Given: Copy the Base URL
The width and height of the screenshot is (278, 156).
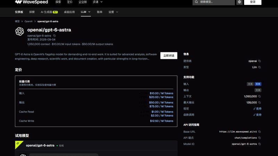Looking at the screenshot, I should (260, 132).
